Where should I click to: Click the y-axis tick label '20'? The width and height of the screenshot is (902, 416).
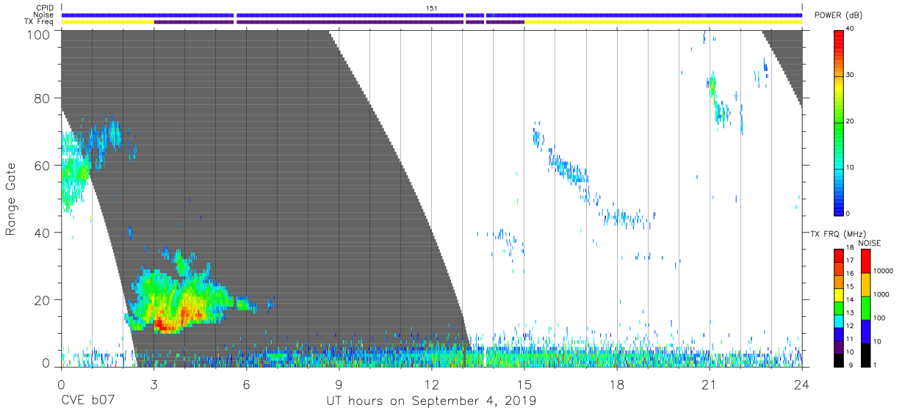(x=41, y=299)
